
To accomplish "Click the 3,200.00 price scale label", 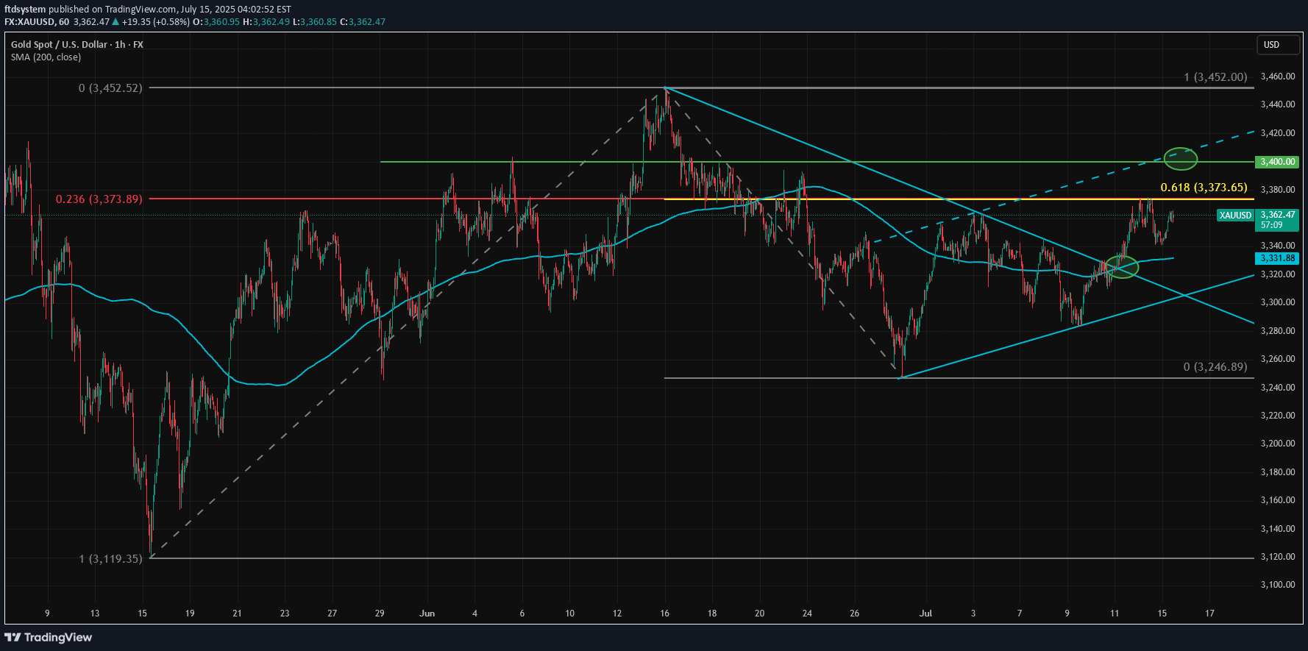I will click(x=1278, y=444).
